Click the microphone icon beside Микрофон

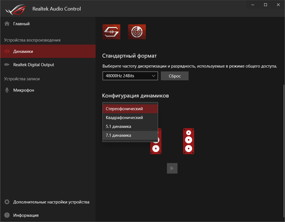click(x=7, y=90)
